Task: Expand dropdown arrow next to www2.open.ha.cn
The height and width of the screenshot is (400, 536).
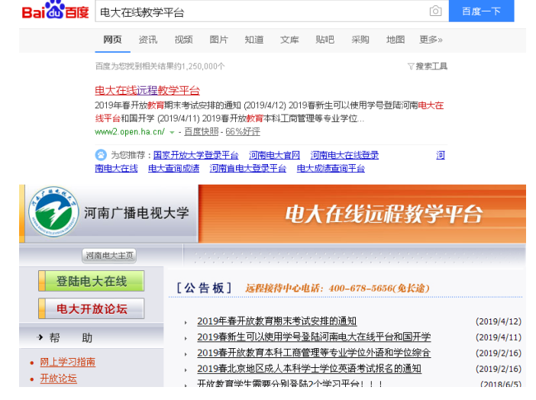Action: pyautogui.click(x=172, y=132)
